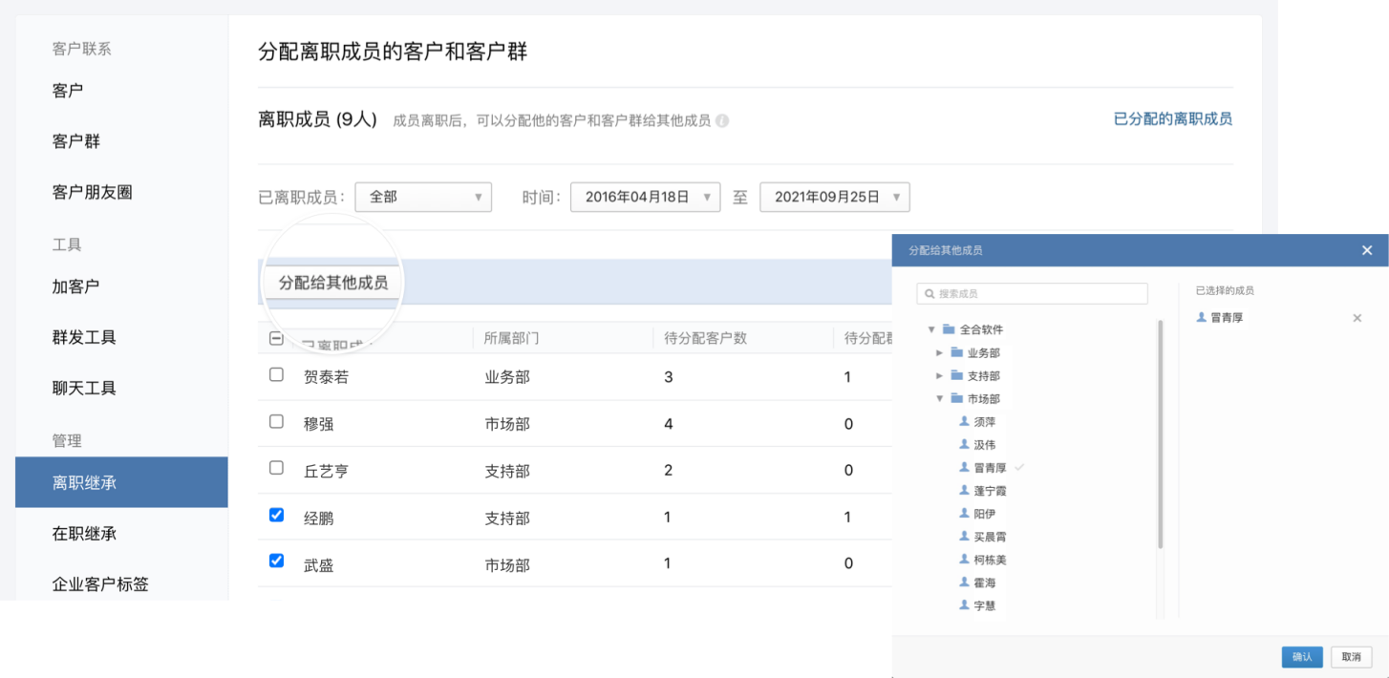1389x678 pixels.
Task: Go to 客户朋友圈 in the sidebar
Action: pos(92,192)
